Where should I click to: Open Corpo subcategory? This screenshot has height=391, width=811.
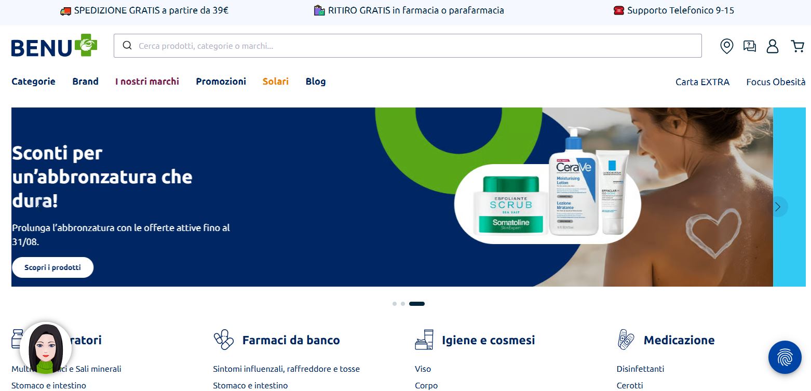426,386
